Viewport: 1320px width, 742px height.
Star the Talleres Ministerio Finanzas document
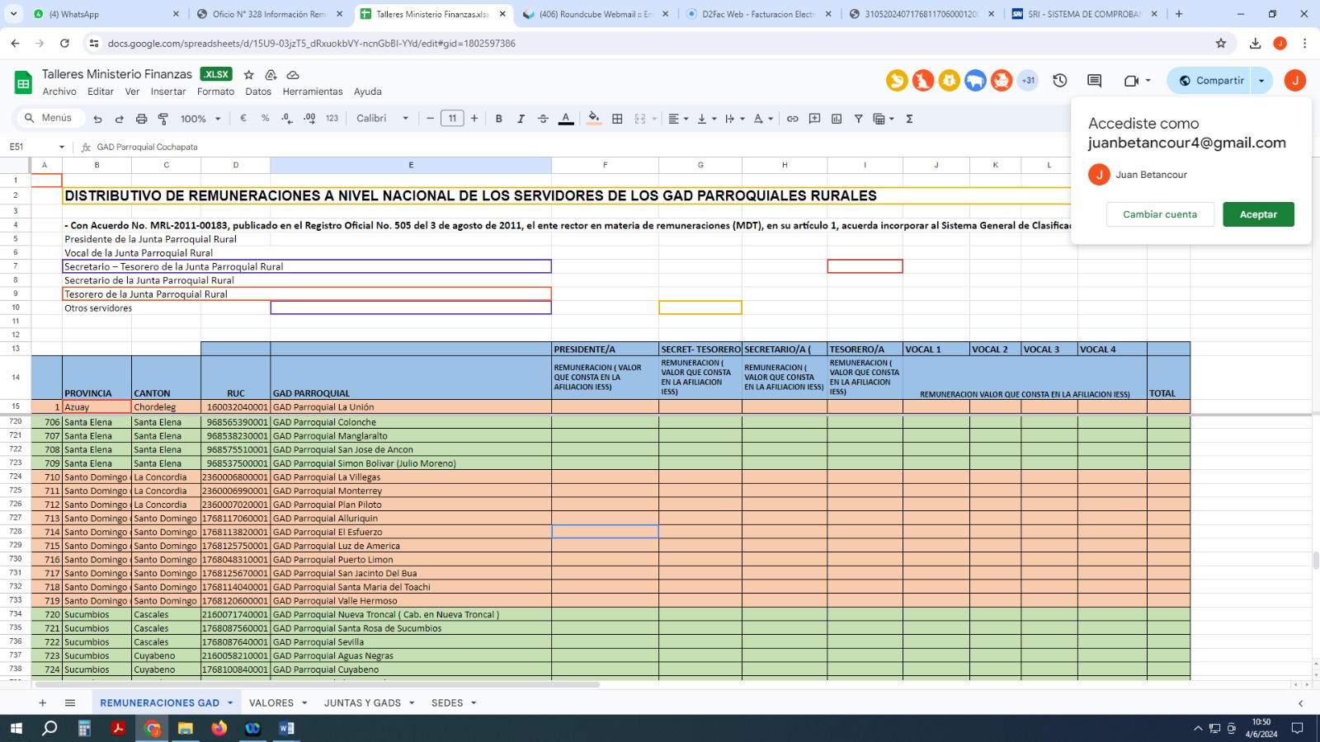coord(249,75)
